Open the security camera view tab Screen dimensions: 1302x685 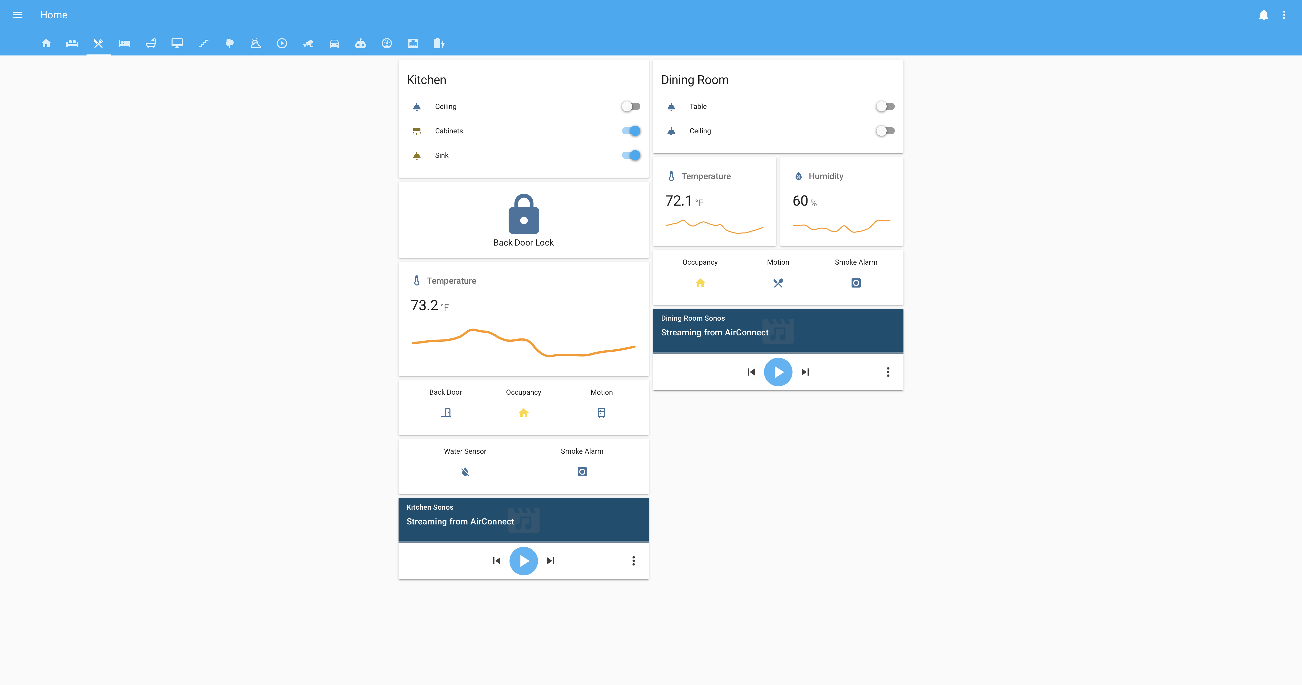[x=308, y=44]
